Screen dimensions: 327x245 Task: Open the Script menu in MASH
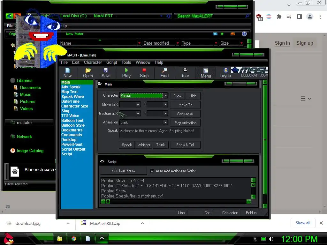coord(111,62)
